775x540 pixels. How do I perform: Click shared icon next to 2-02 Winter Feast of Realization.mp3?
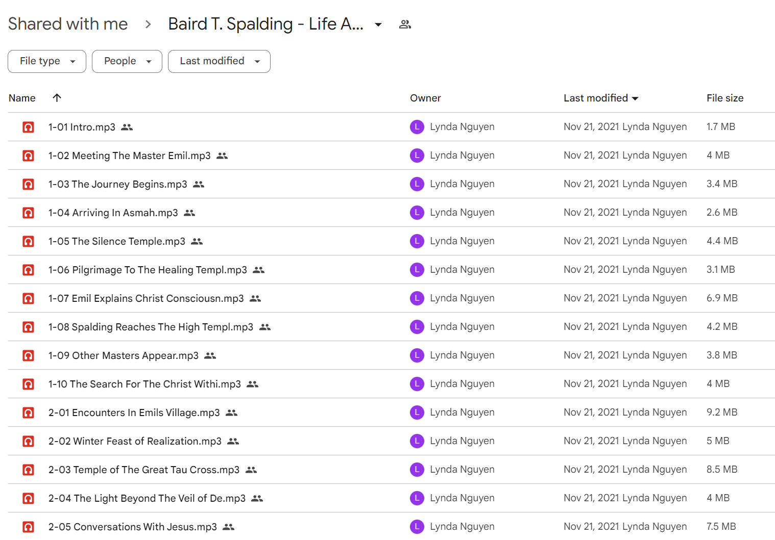click(x=233, y=442)
